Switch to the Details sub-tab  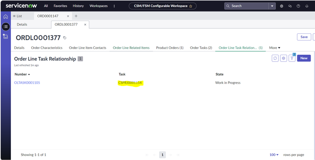point(22,24)
